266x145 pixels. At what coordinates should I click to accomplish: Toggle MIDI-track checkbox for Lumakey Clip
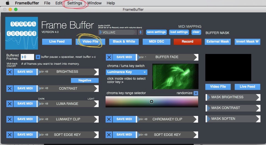[x=10, y=119]
